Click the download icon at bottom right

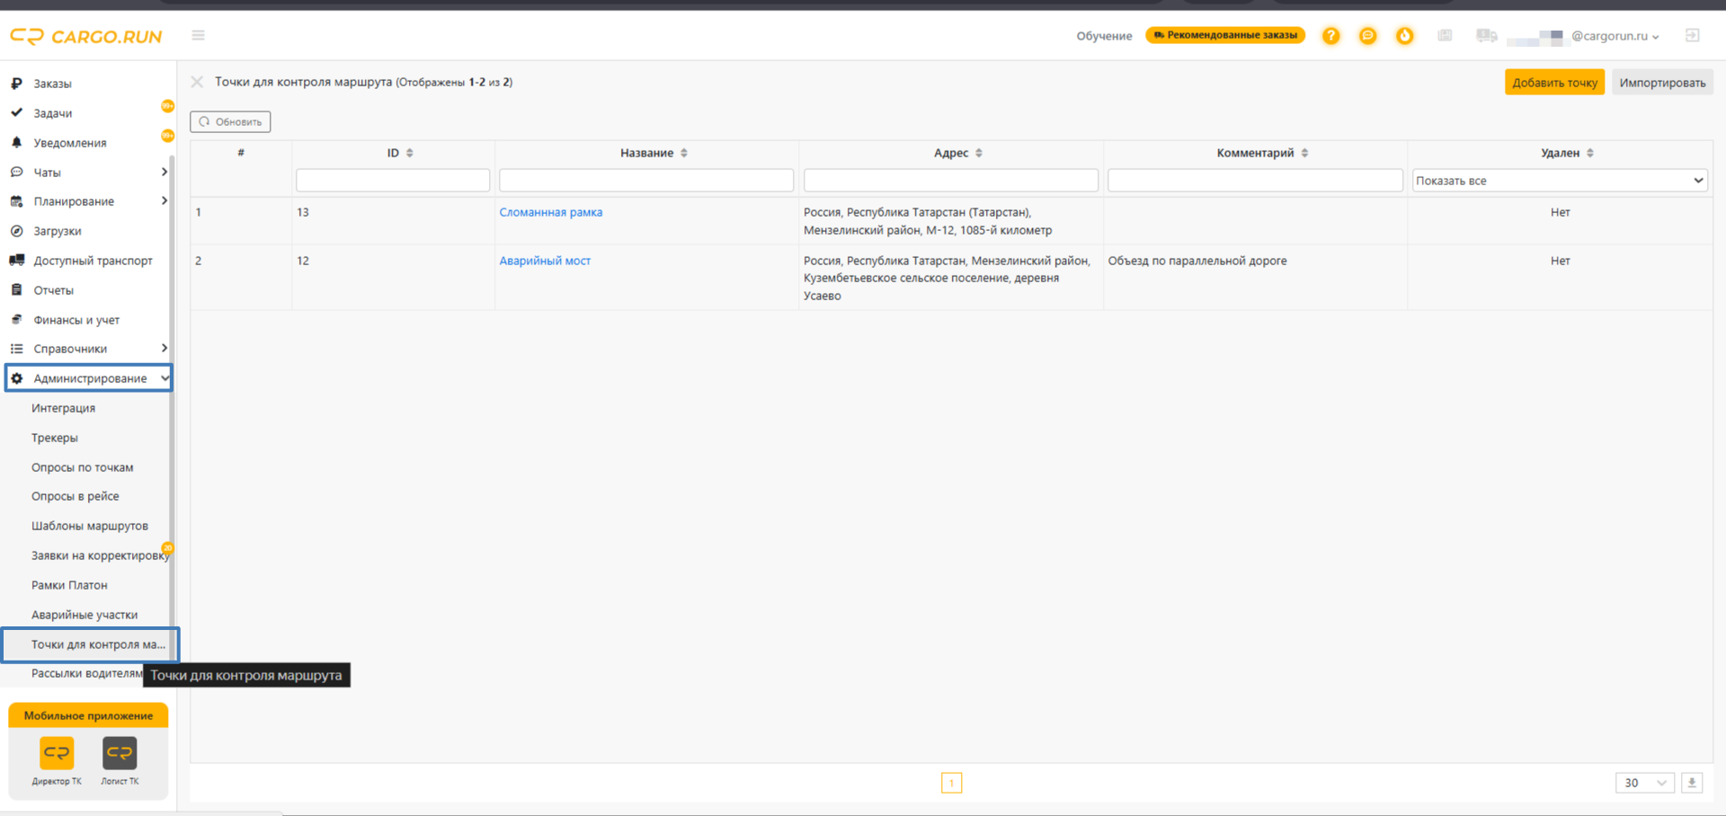[x=1692, y=783]
